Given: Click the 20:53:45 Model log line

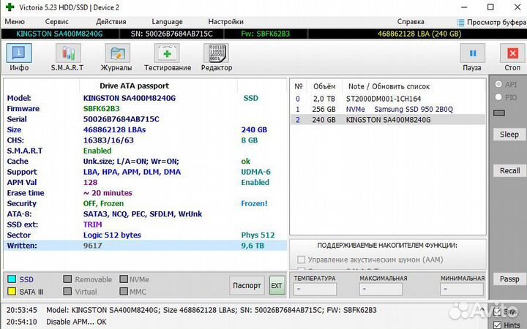Looking at the screenshot, I should coord(192,310).
